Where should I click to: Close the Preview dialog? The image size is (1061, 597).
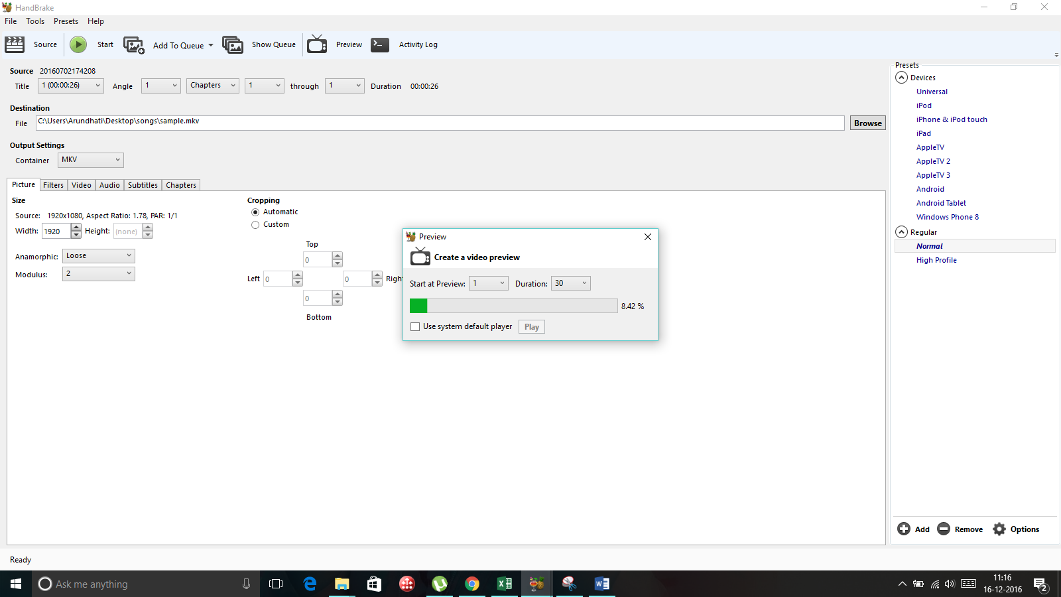coord(648,237)
